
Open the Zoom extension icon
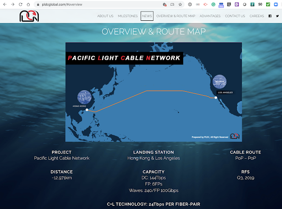click(x=276, y=4)
